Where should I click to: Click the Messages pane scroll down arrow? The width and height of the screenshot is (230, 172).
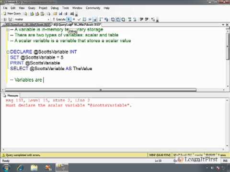pos(227,146)
